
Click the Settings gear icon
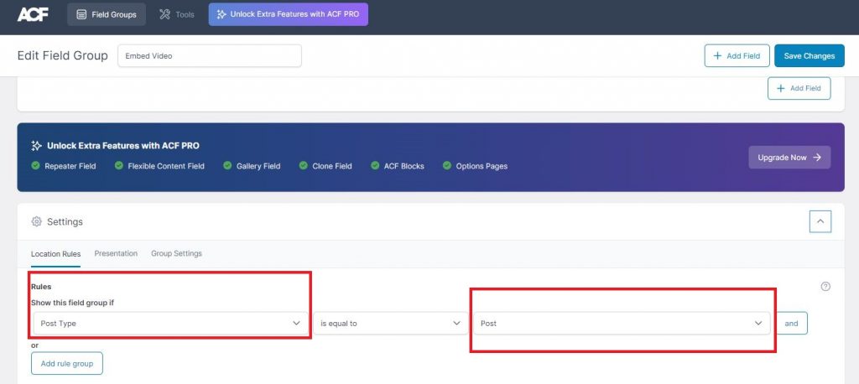point(36,222)
